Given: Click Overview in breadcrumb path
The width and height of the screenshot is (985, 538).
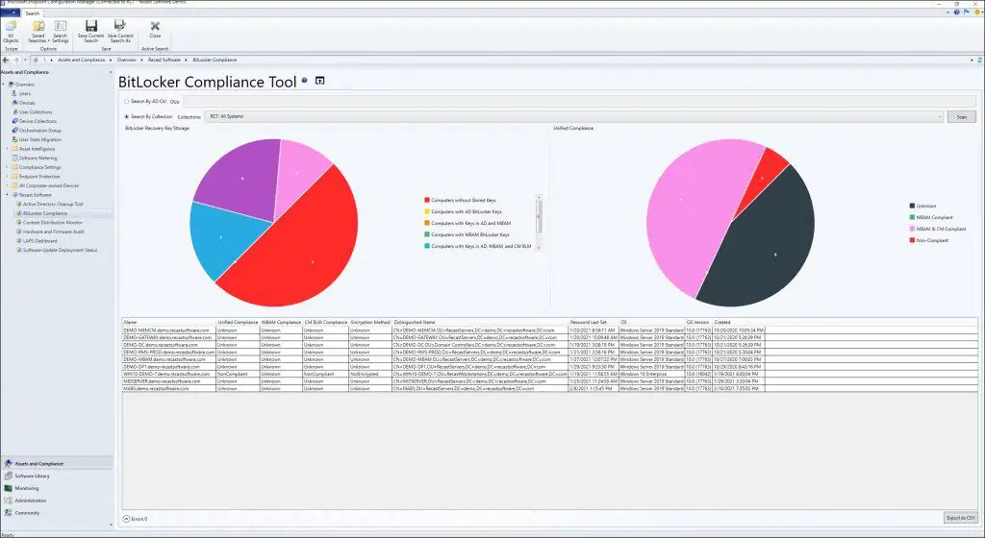Looking at the screenshot, I should (126, 61).
